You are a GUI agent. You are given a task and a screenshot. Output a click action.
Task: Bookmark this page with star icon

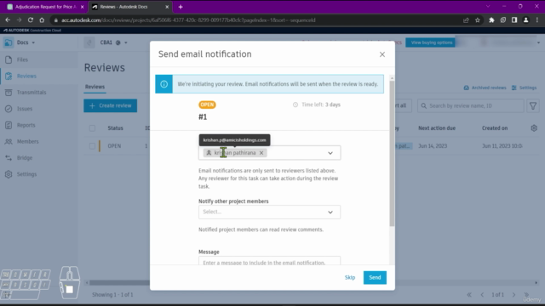point(478,20)
